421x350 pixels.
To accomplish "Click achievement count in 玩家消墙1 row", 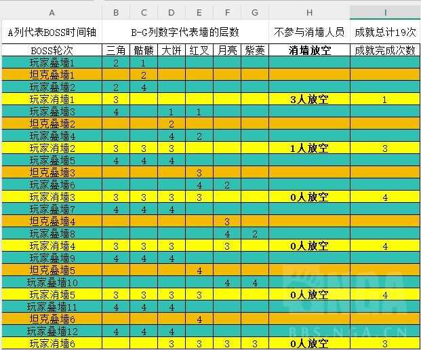I will coord(385,99).
